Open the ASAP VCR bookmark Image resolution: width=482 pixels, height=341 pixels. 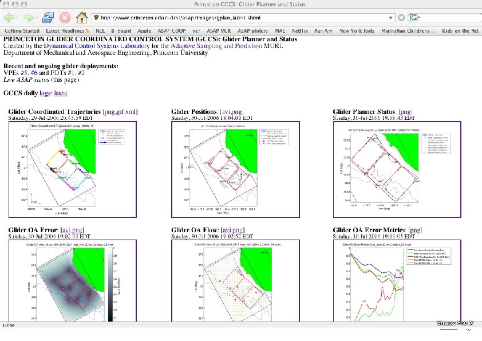point(219,31)
